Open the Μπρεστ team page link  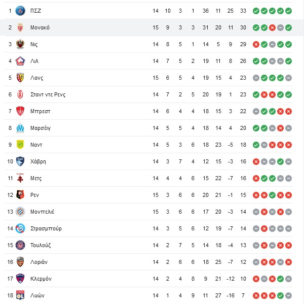click(x=40, y=111)
